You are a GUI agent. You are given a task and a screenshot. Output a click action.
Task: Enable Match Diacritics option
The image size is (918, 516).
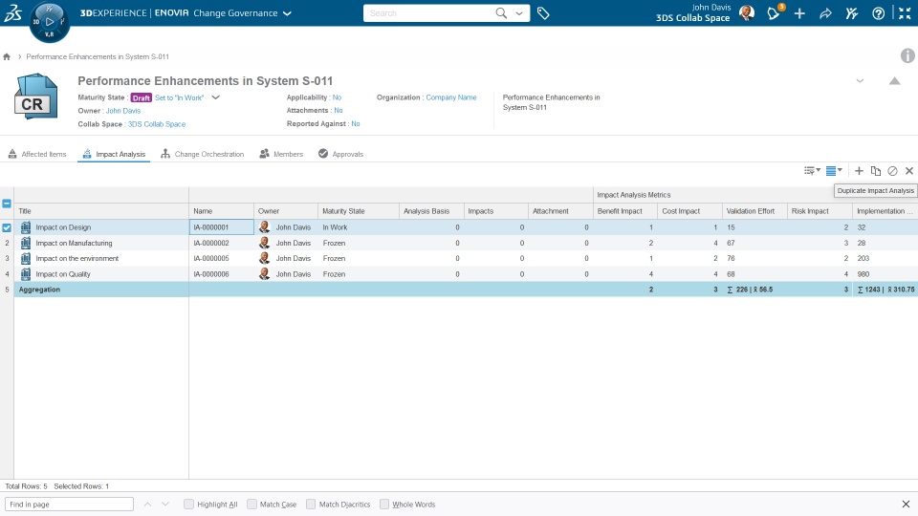point(311,504)
